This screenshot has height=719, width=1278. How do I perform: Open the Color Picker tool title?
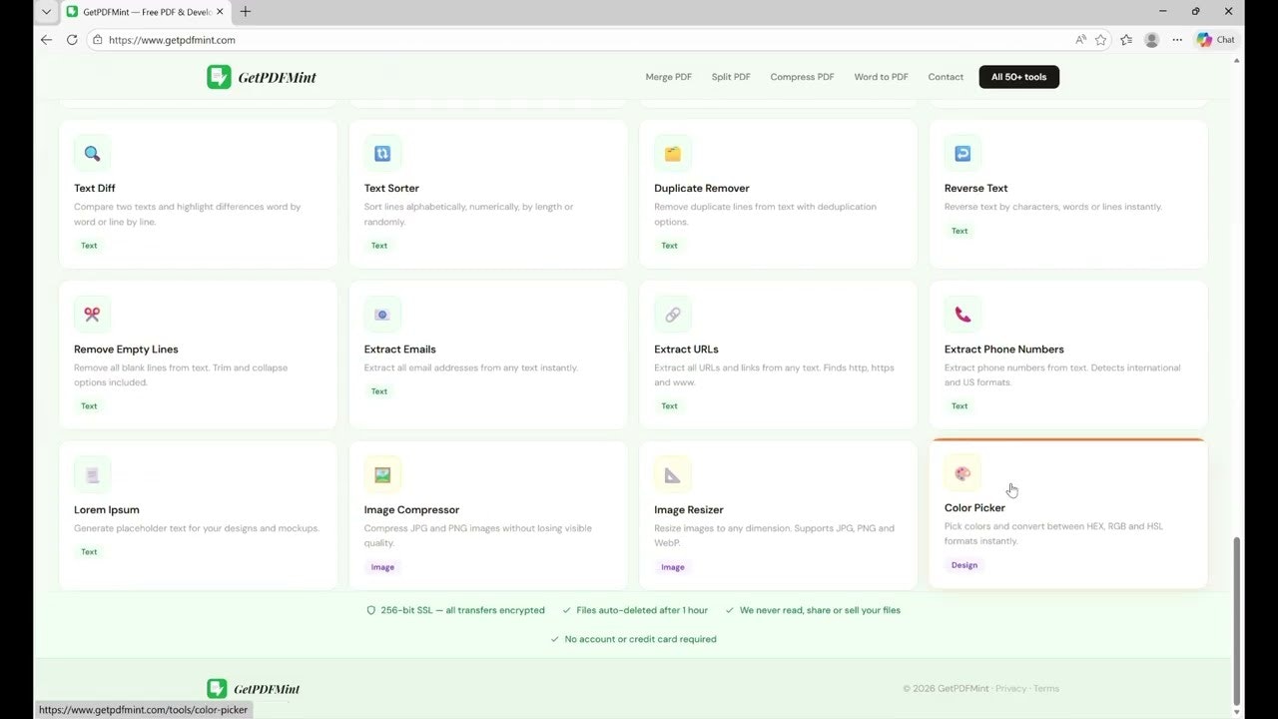click(974, 507)
